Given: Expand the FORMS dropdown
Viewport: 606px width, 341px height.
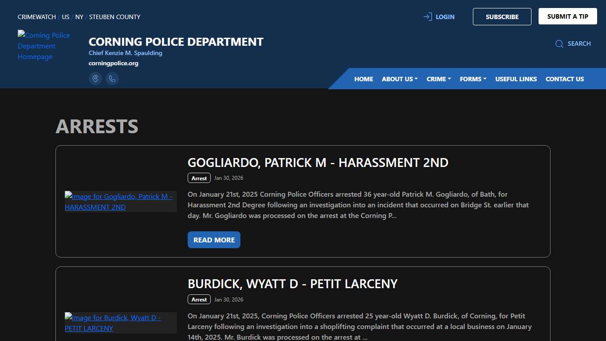Looking at the screenshot, I should point(472,79).
